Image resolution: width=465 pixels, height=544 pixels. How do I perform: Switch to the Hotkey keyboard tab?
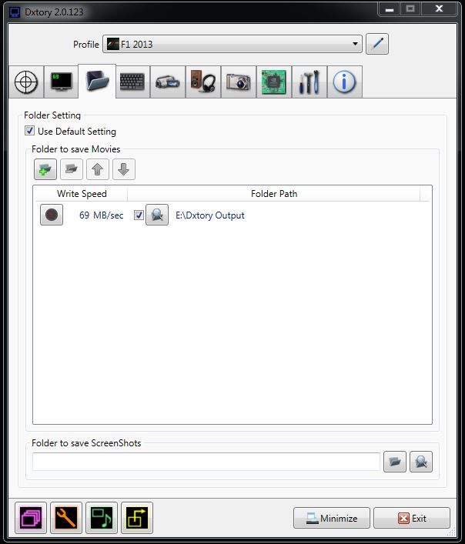coord(132,82)
